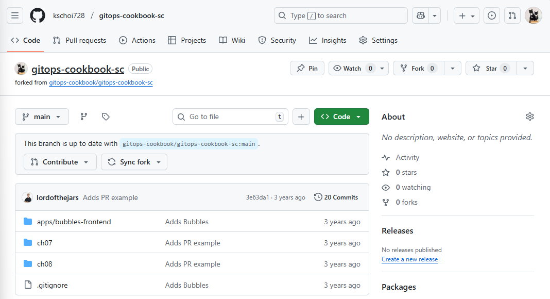The height and width of the screenshot is (299, 550).
Task: Click Create a new release link
Action: click(x=410, y=259)
